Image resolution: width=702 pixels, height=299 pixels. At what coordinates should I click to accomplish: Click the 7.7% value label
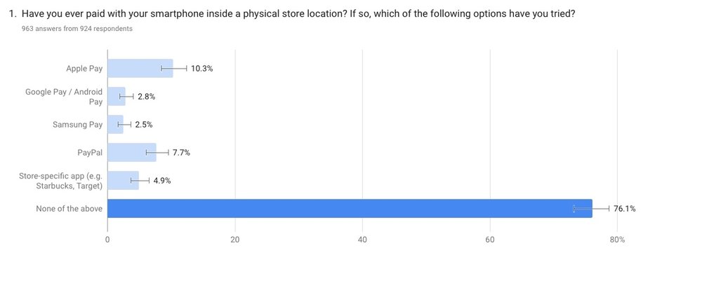tap(181, 153)
